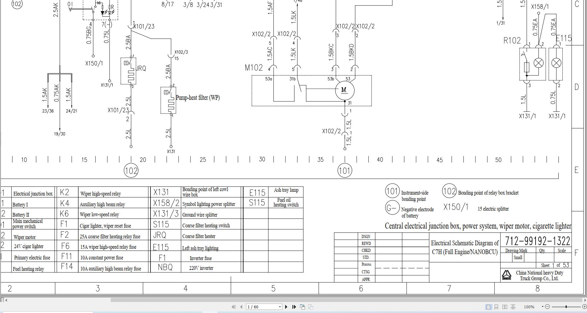Click the 15 electric splitter legend
The width and height of the screenshot is (587, 313).
[x=493, y=209]
